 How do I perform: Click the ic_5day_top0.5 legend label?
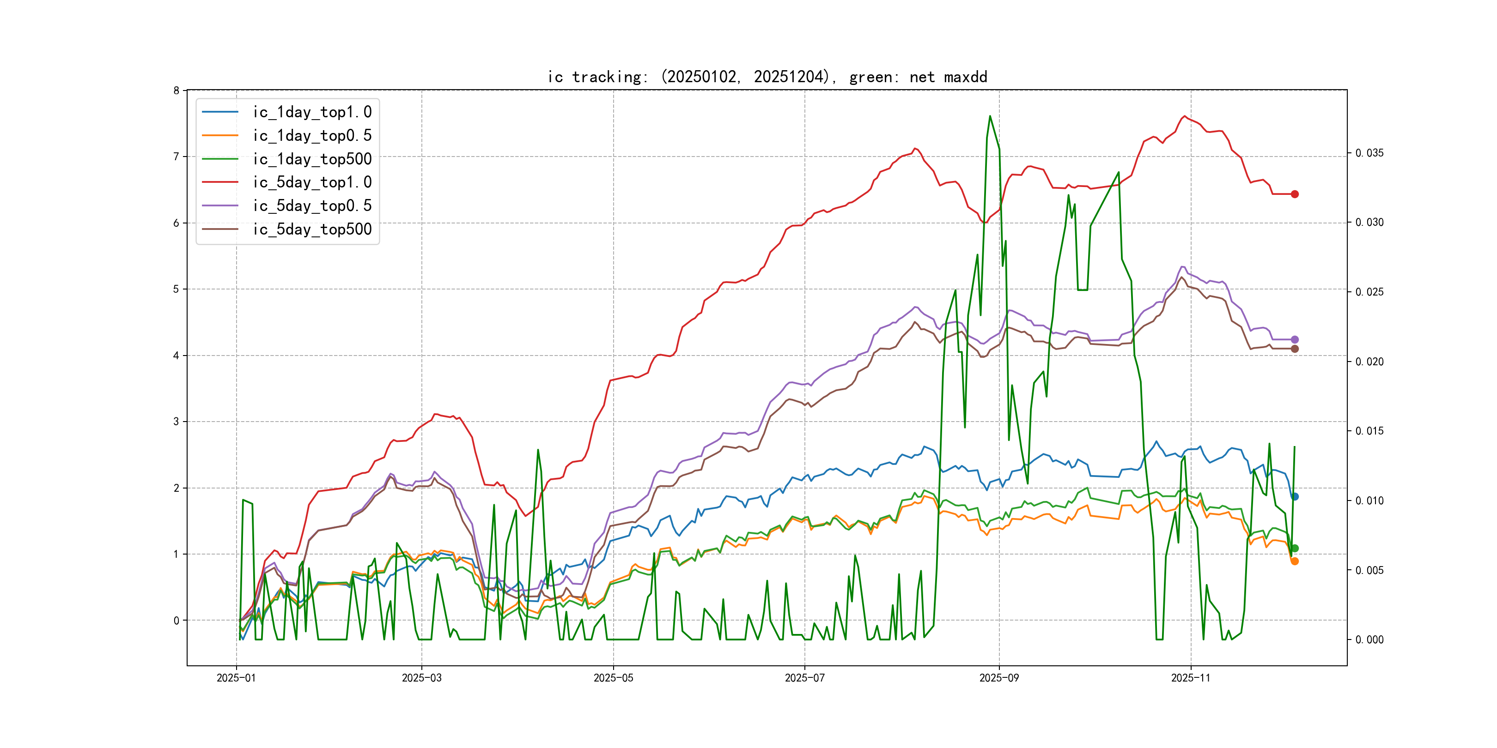(x=312, y=205)
